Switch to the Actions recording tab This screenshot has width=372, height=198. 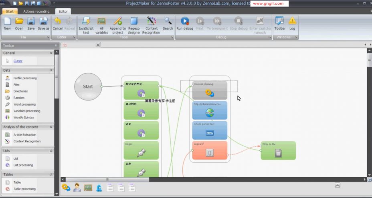[36, 12]
